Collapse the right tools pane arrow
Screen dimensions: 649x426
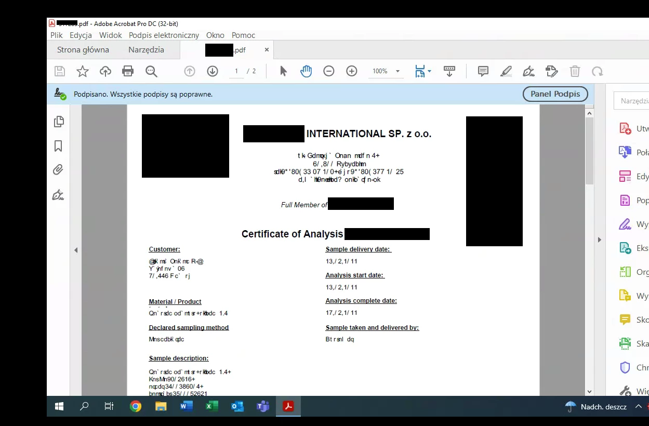(x=600, y=239)
